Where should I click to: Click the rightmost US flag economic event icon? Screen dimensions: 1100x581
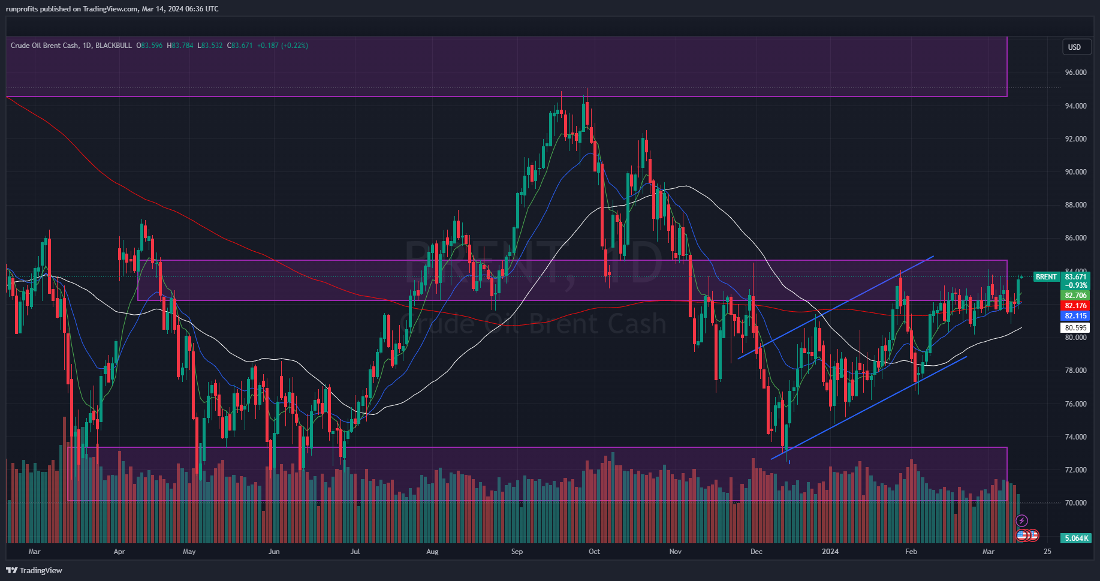1033,535
